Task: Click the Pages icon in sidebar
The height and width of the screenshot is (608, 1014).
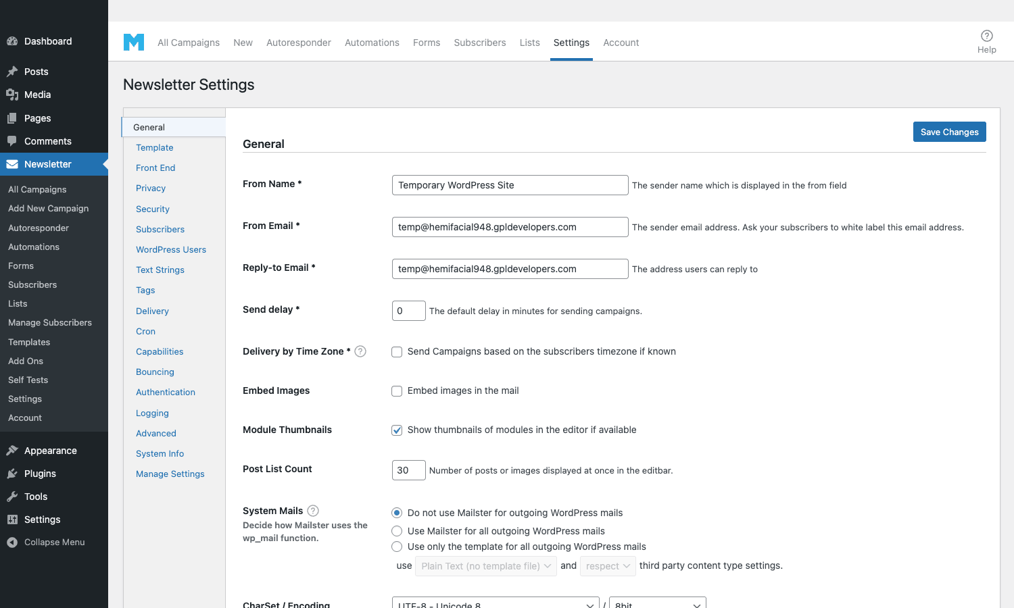Action: click(x=12, y=118)
